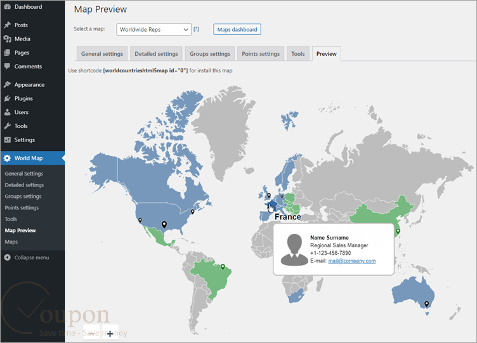
Task: Open Detailed settings in sidebar submenu
Action: click(24, 185)
